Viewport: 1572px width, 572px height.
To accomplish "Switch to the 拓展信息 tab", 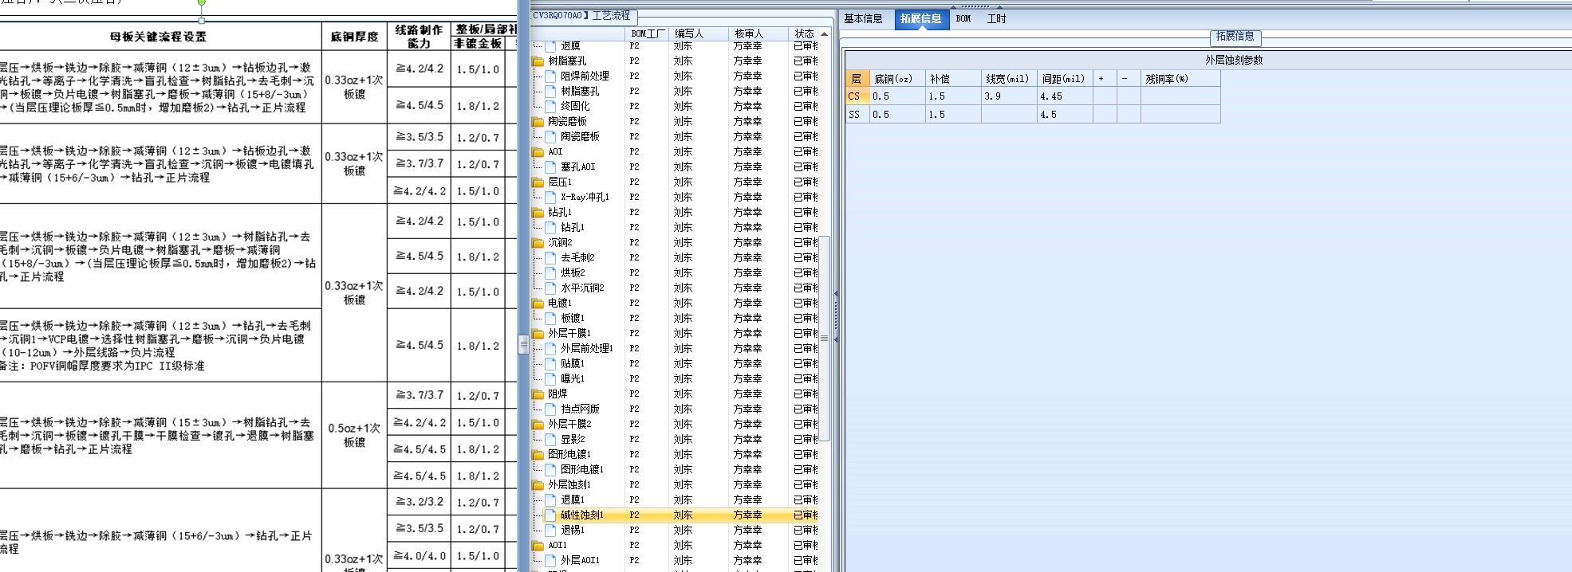I will point(921,19).
